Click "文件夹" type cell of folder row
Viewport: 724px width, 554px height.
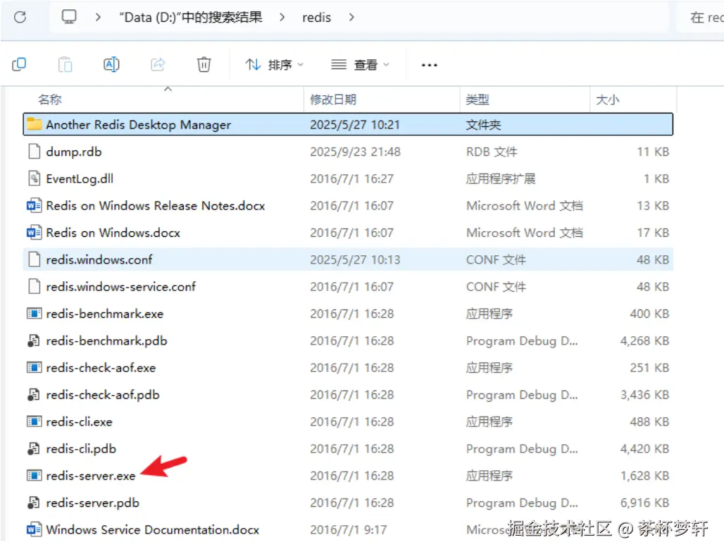coord(483,125)
